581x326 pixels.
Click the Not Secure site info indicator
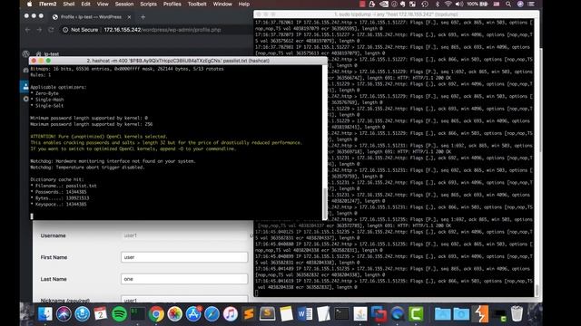point(81,30)
